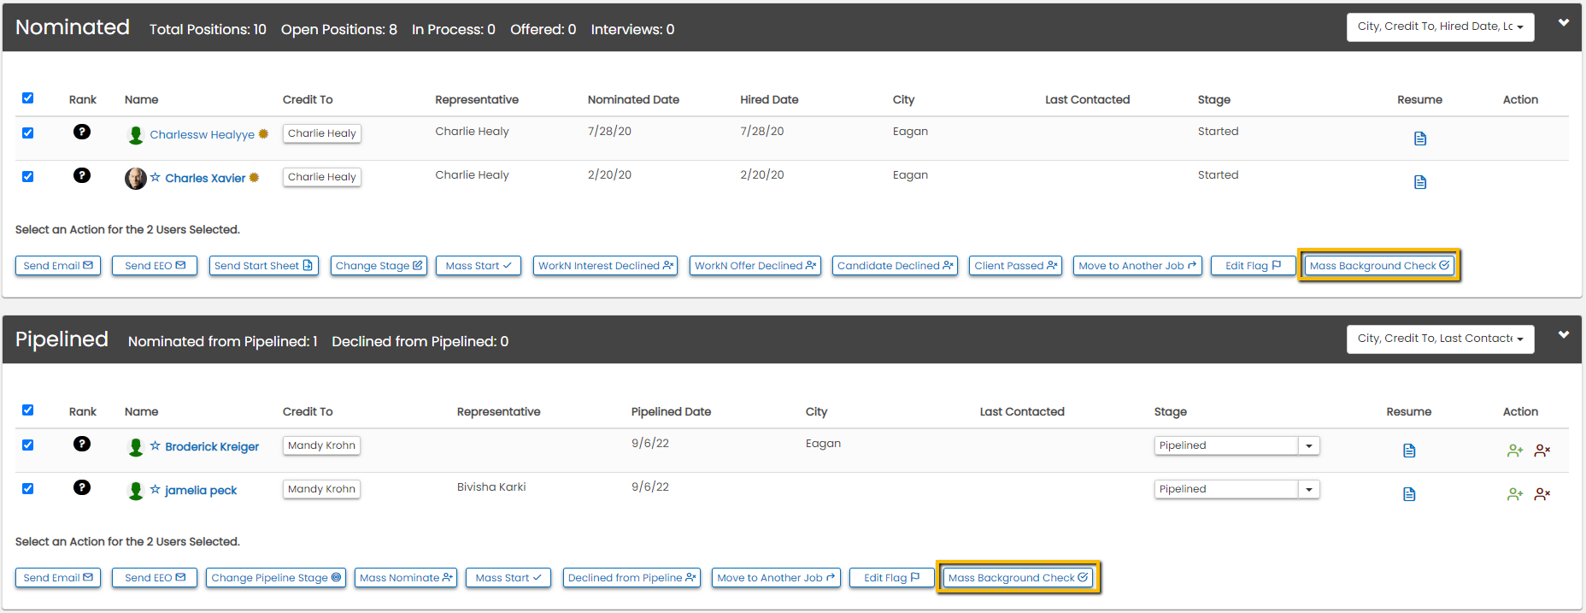Click Credit To tag for Charlessw Healyye

(x=322, y=133)
